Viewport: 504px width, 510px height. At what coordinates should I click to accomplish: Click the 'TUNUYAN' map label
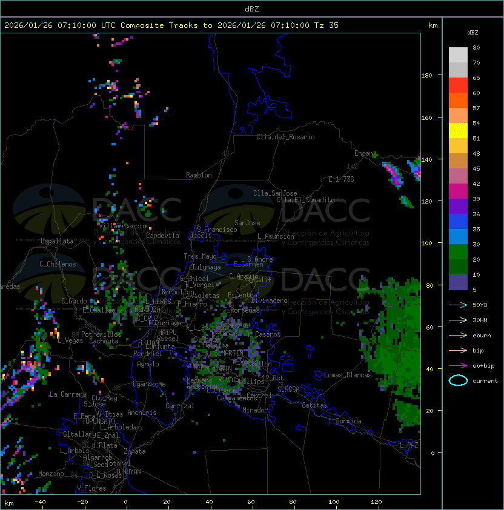click(128, 472)
